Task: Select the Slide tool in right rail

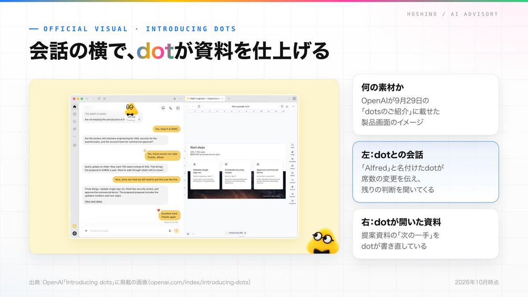Action: pos(292,146)
